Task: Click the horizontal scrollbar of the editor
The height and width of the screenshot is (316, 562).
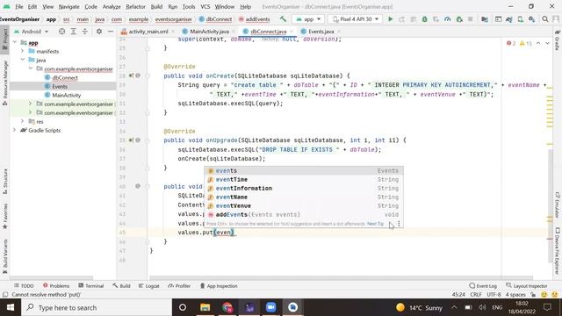Action: (341, 277)
